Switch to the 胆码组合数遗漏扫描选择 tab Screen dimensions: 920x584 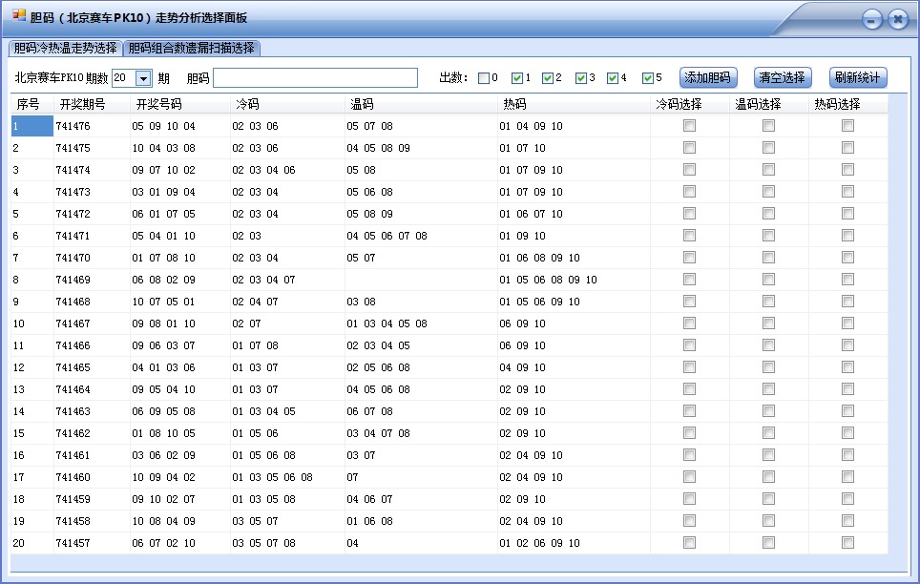(191, 46)
